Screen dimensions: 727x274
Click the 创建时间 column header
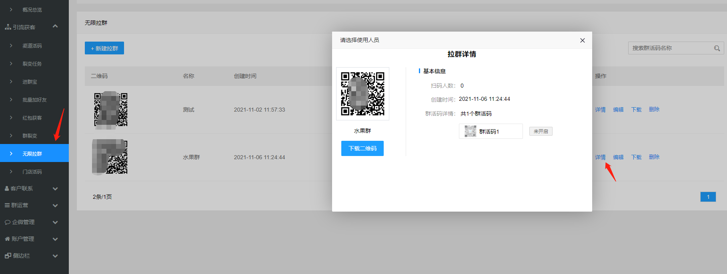(245, 76)
